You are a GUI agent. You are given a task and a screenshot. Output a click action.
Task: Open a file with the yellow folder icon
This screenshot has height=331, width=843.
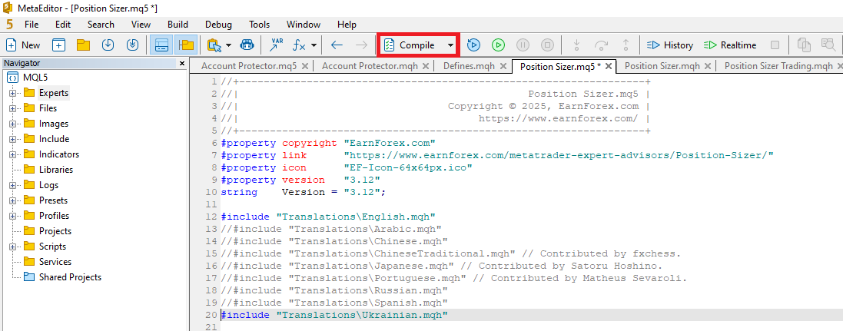click(x=83, y=45)
